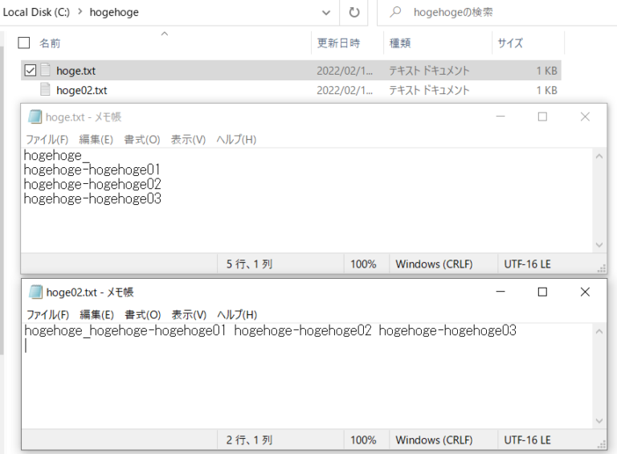Click the hoge.txt file icon
This screenshot has width=617, height=454.
point(46,70)
